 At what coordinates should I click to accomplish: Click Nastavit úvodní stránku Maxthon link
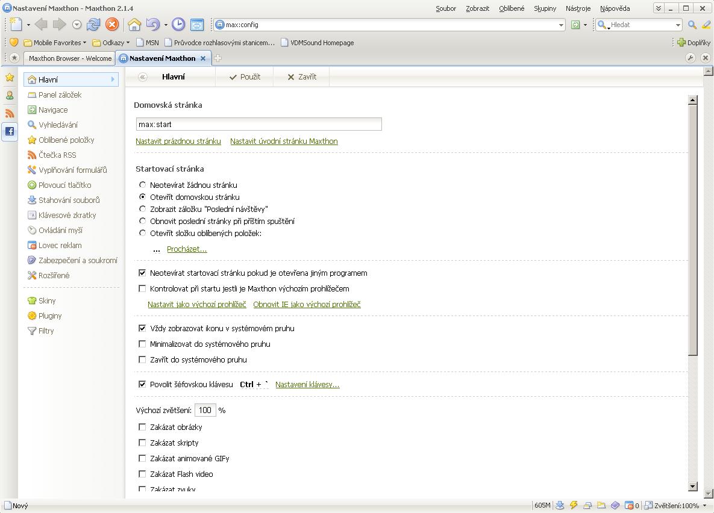click(x=284, y=141)
